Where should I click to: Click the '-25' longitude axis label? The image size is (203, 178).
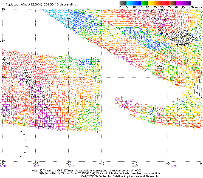click(x=35, y=163)
